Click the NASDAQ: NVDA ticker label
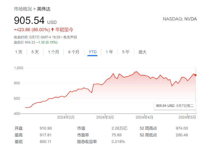This screenshot has height=146, width=208. click(x=180, y=19)
